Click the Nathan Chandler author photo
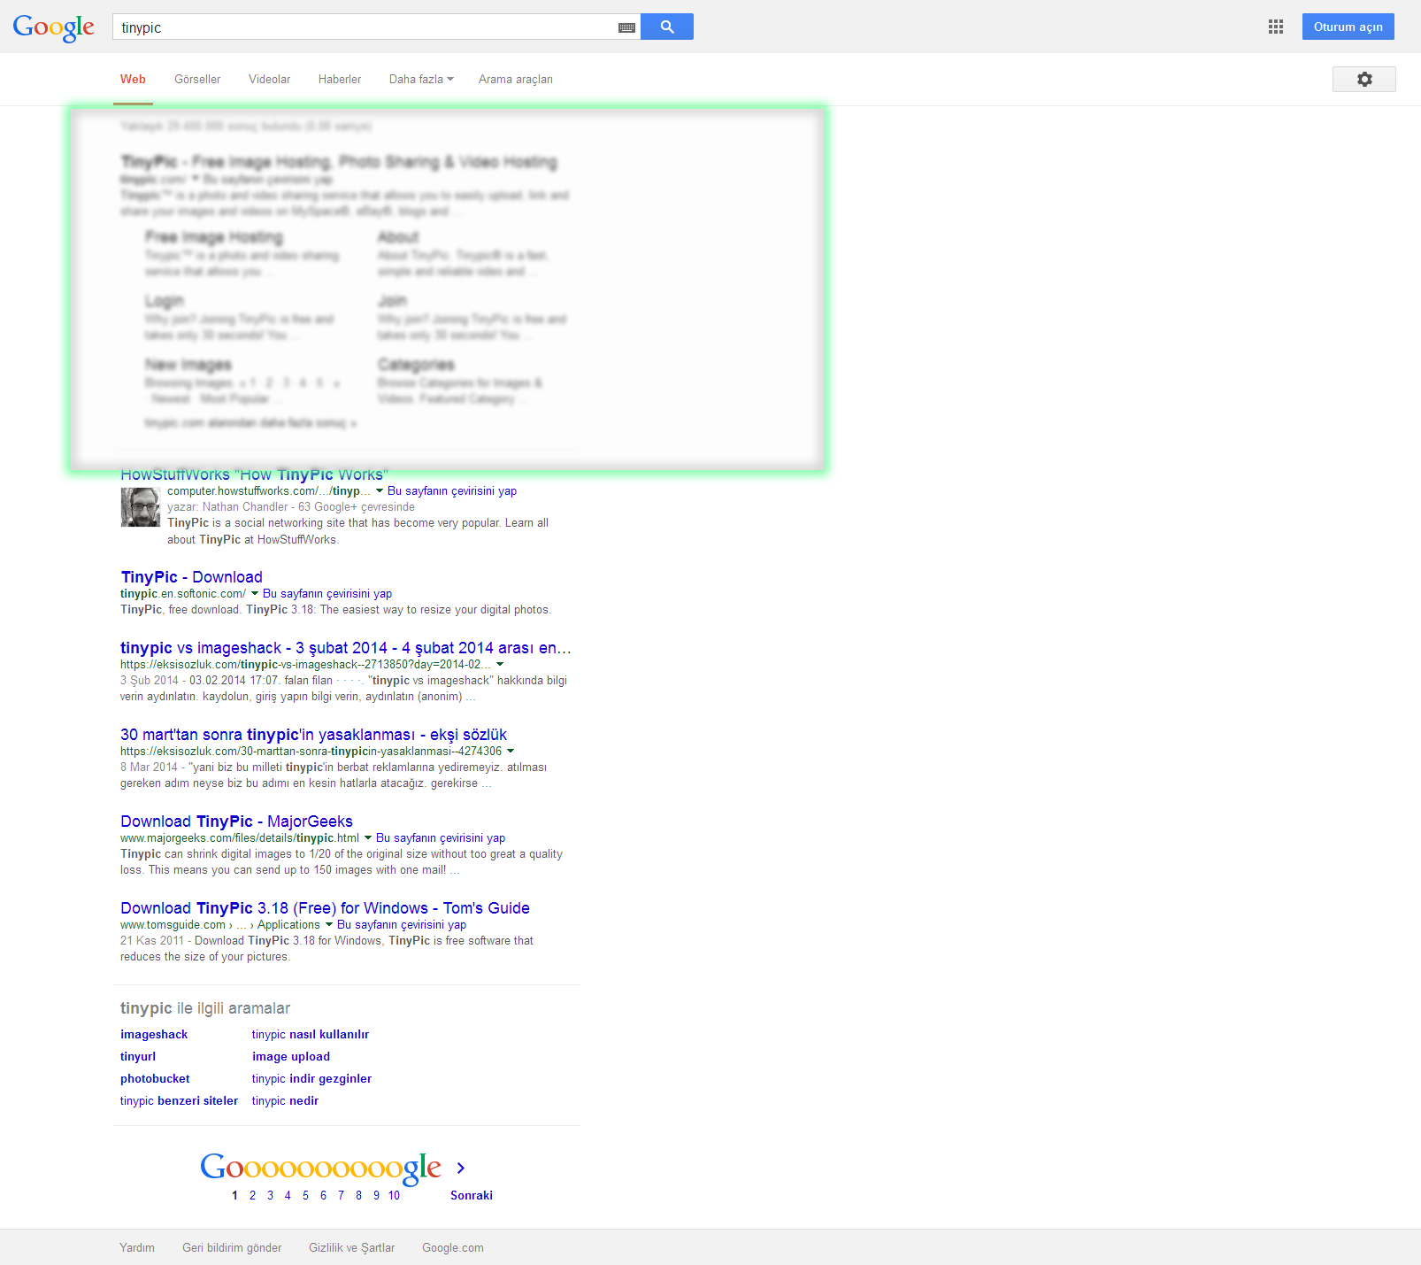The height and width of the screenshot is (1265, 1421). click(x=140, y=507)
